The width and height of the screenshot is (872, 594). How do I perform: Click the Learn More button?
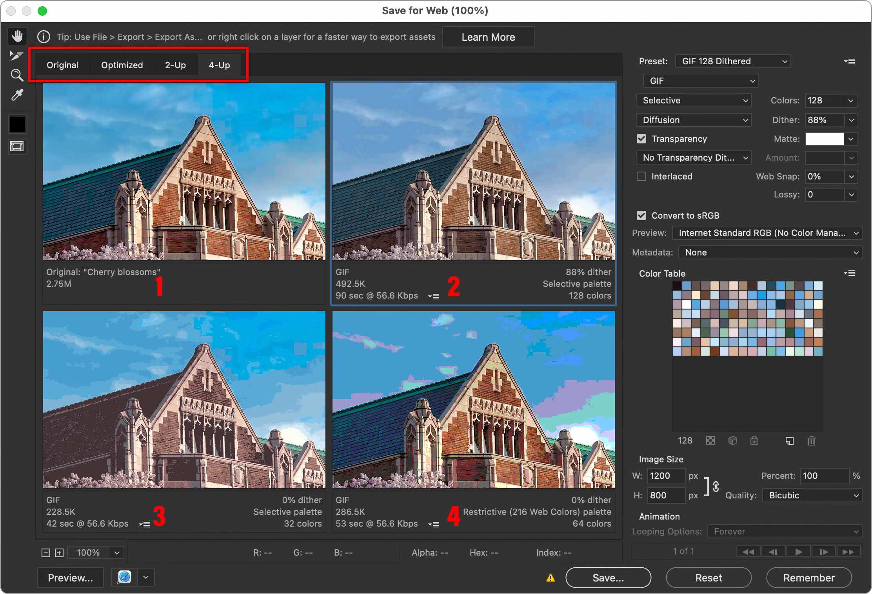[488, 37]
